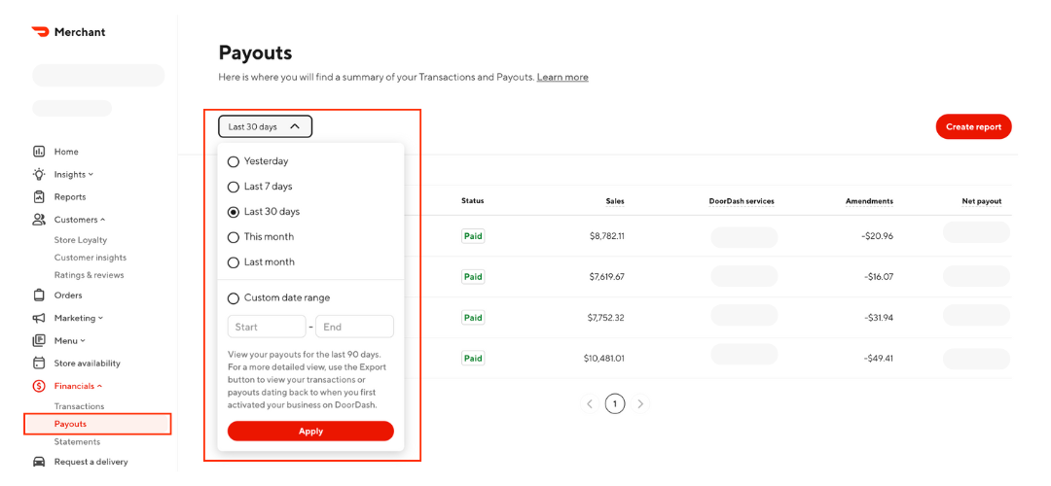Image resolution: width=1051 pixels, height=486 pixels.
Task: Click the -$49.41 amendment value
Action: [878, 358]
